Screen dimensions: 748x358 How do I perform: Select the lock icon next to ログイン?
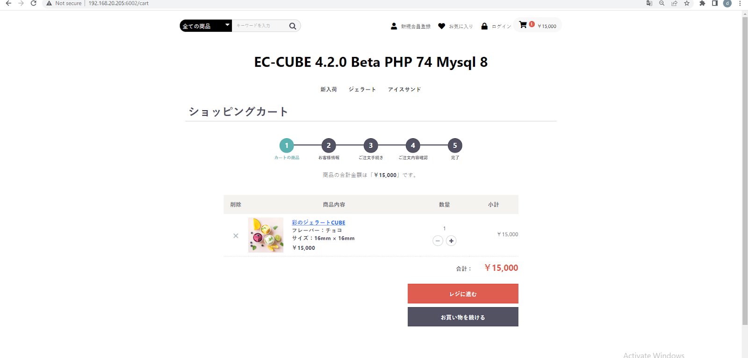(483, 26)
